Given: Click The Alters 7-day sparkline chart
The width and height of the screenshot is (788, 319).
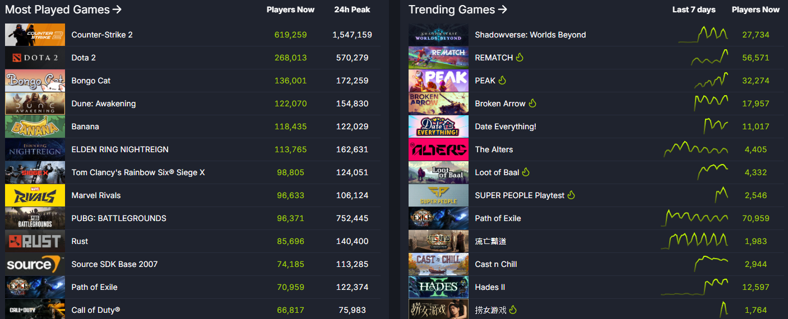Looking at the screenshot, I should [696, 149].
